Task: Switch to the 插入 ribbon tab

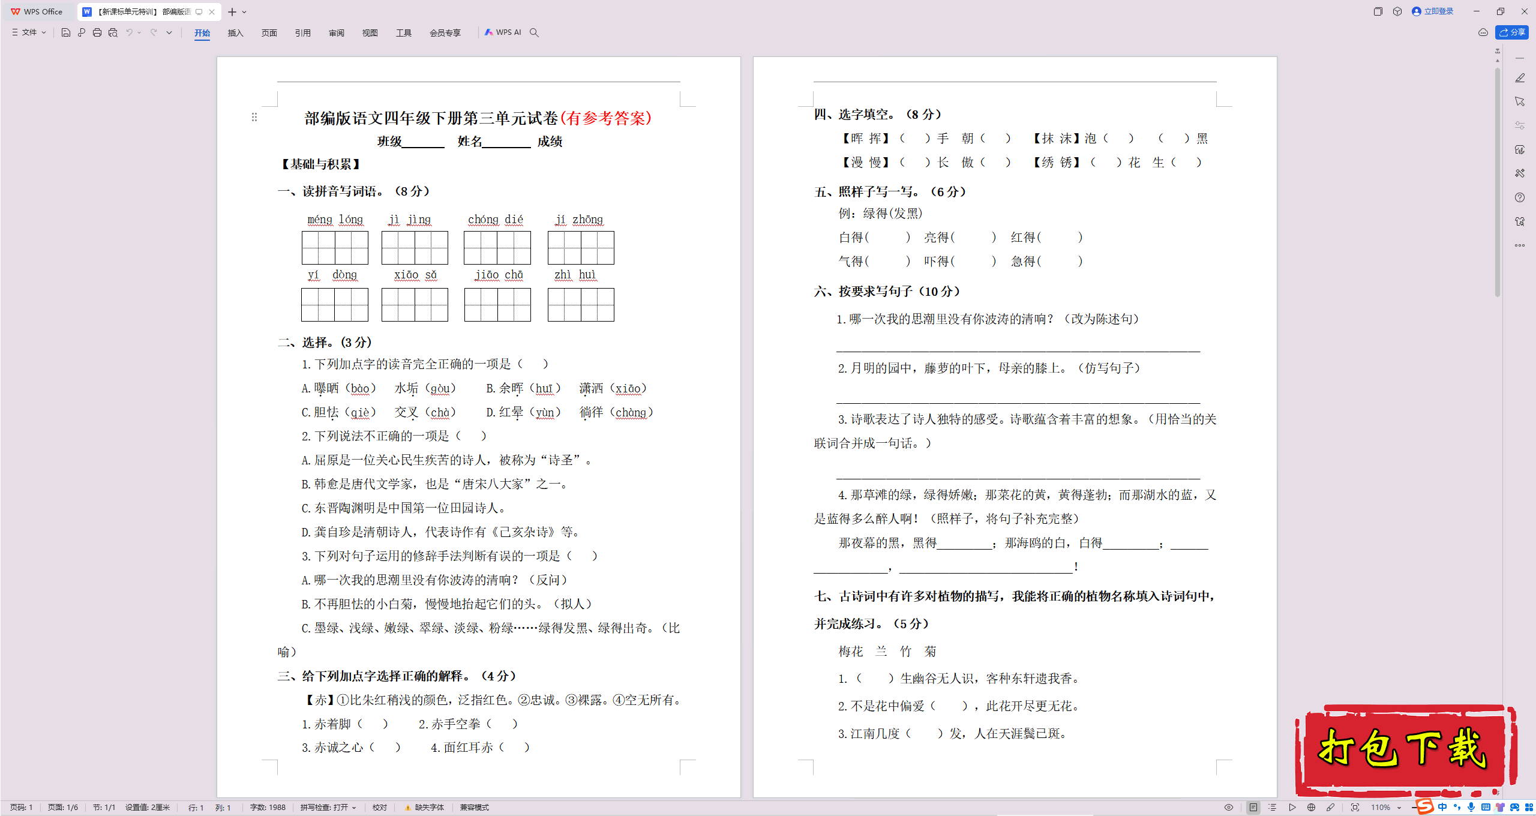Action: [236, 32]
